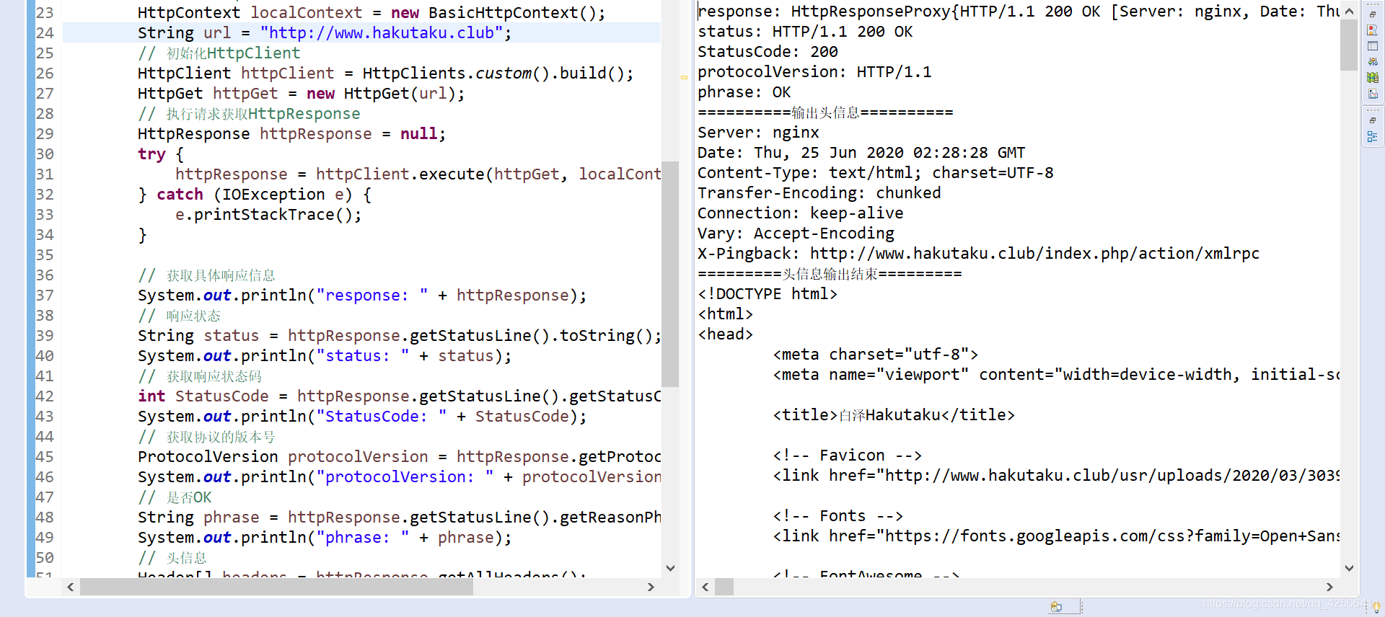Click the light bulb tip icon
The height and width of the screenshot is (617, 1385).
click(1376, 607)
